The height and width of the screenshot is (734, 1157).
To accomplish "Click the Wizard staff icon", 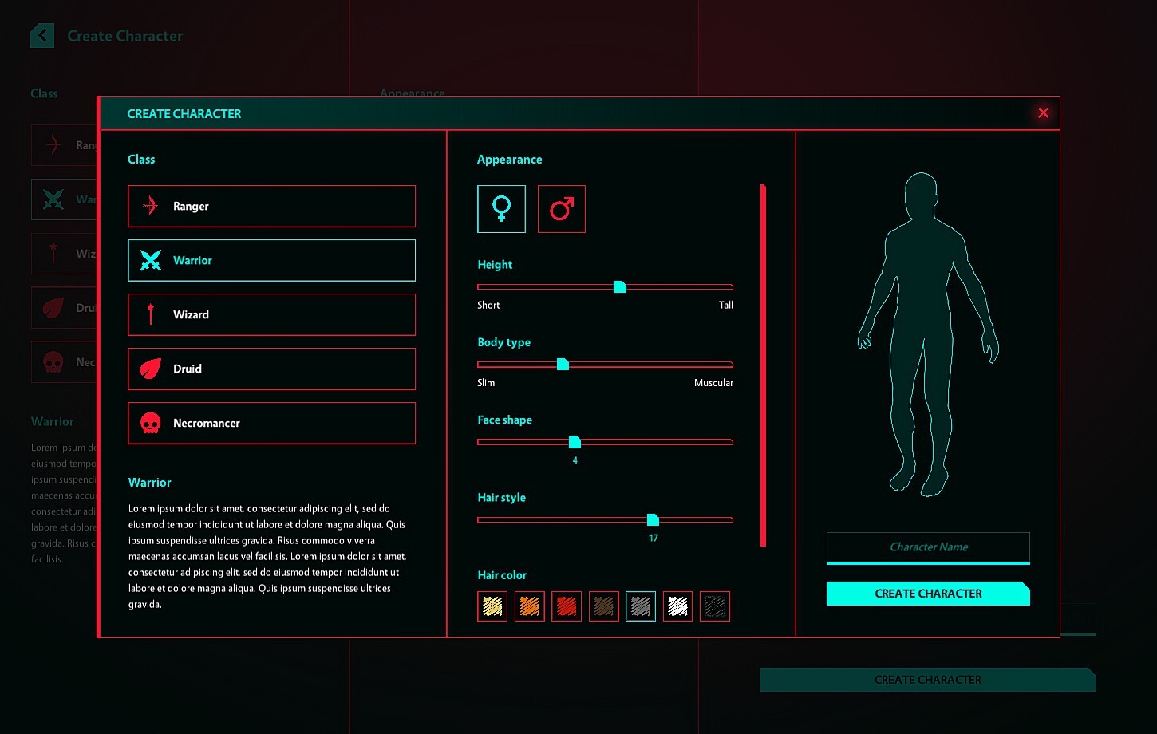I will tap(149, 314).
